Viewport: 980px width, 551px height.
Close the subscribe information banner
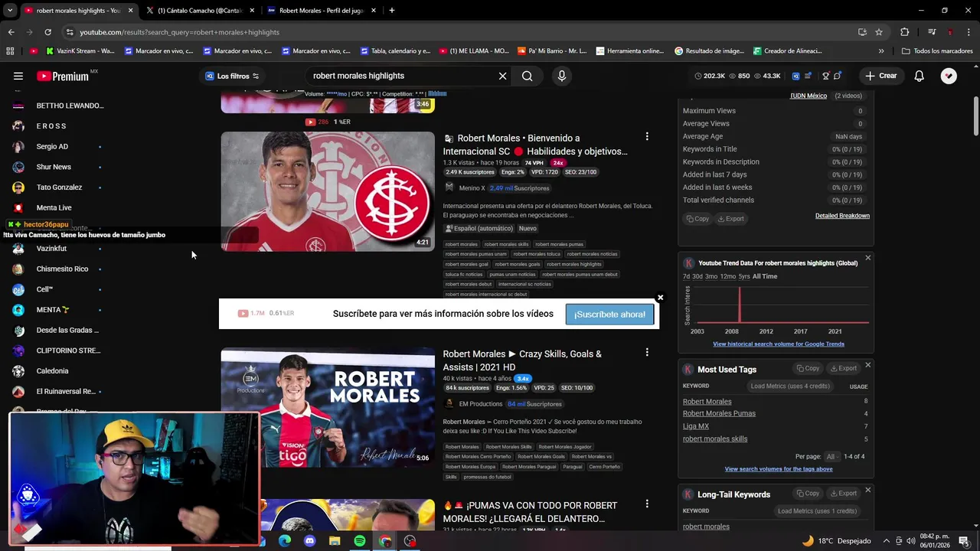660,298
